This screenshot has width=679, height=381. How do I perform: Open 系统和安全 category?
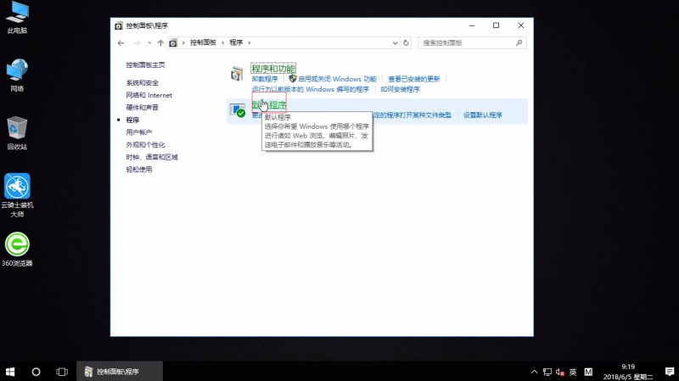pos(142,82)
